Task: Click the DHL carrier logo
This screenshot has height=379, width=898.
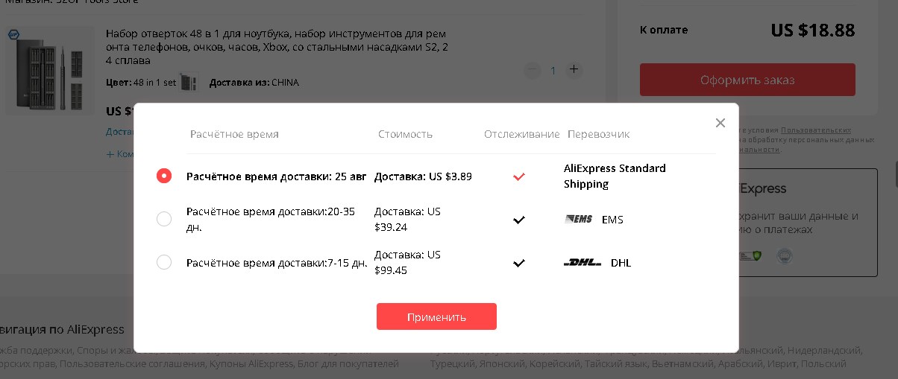Action: (x=583, y=262)
